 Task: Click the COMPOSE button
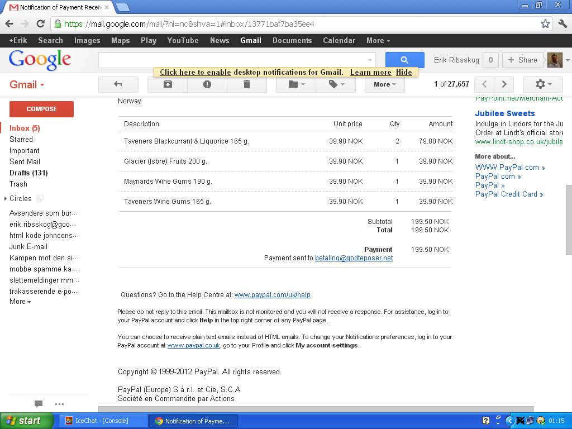[x=41, y=109]
